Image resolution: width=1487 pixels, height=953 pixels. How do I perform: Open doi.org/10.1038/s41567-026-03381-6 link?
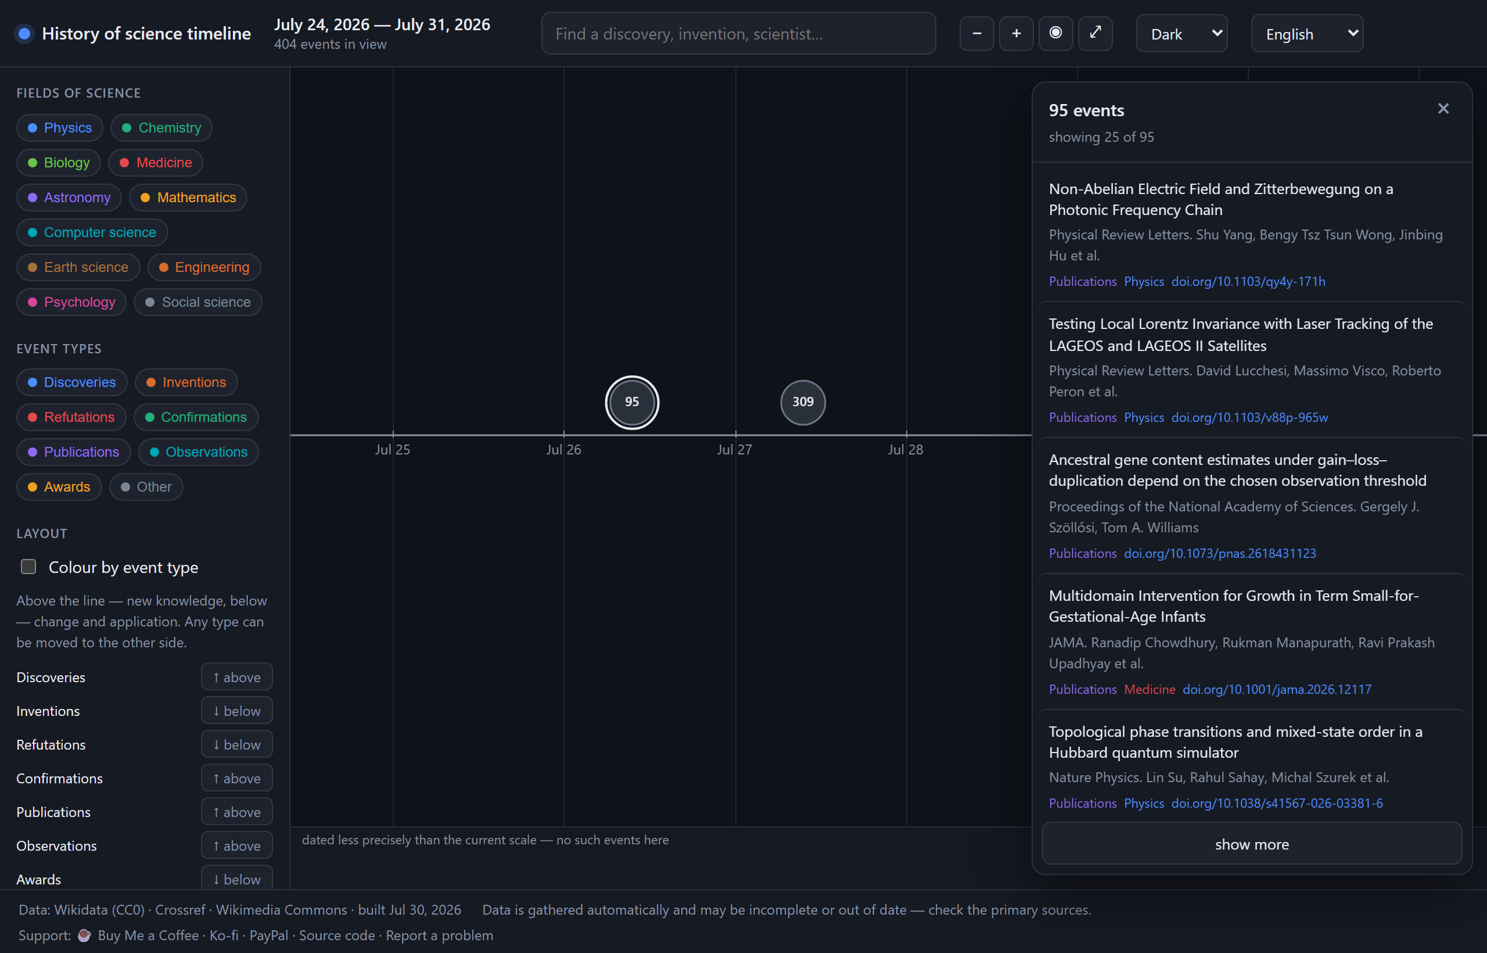(1277, 803)
